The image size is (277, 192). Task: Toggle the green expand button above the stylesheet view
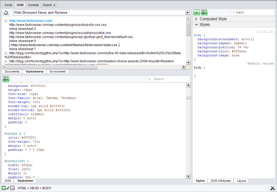tap(6, 79)
